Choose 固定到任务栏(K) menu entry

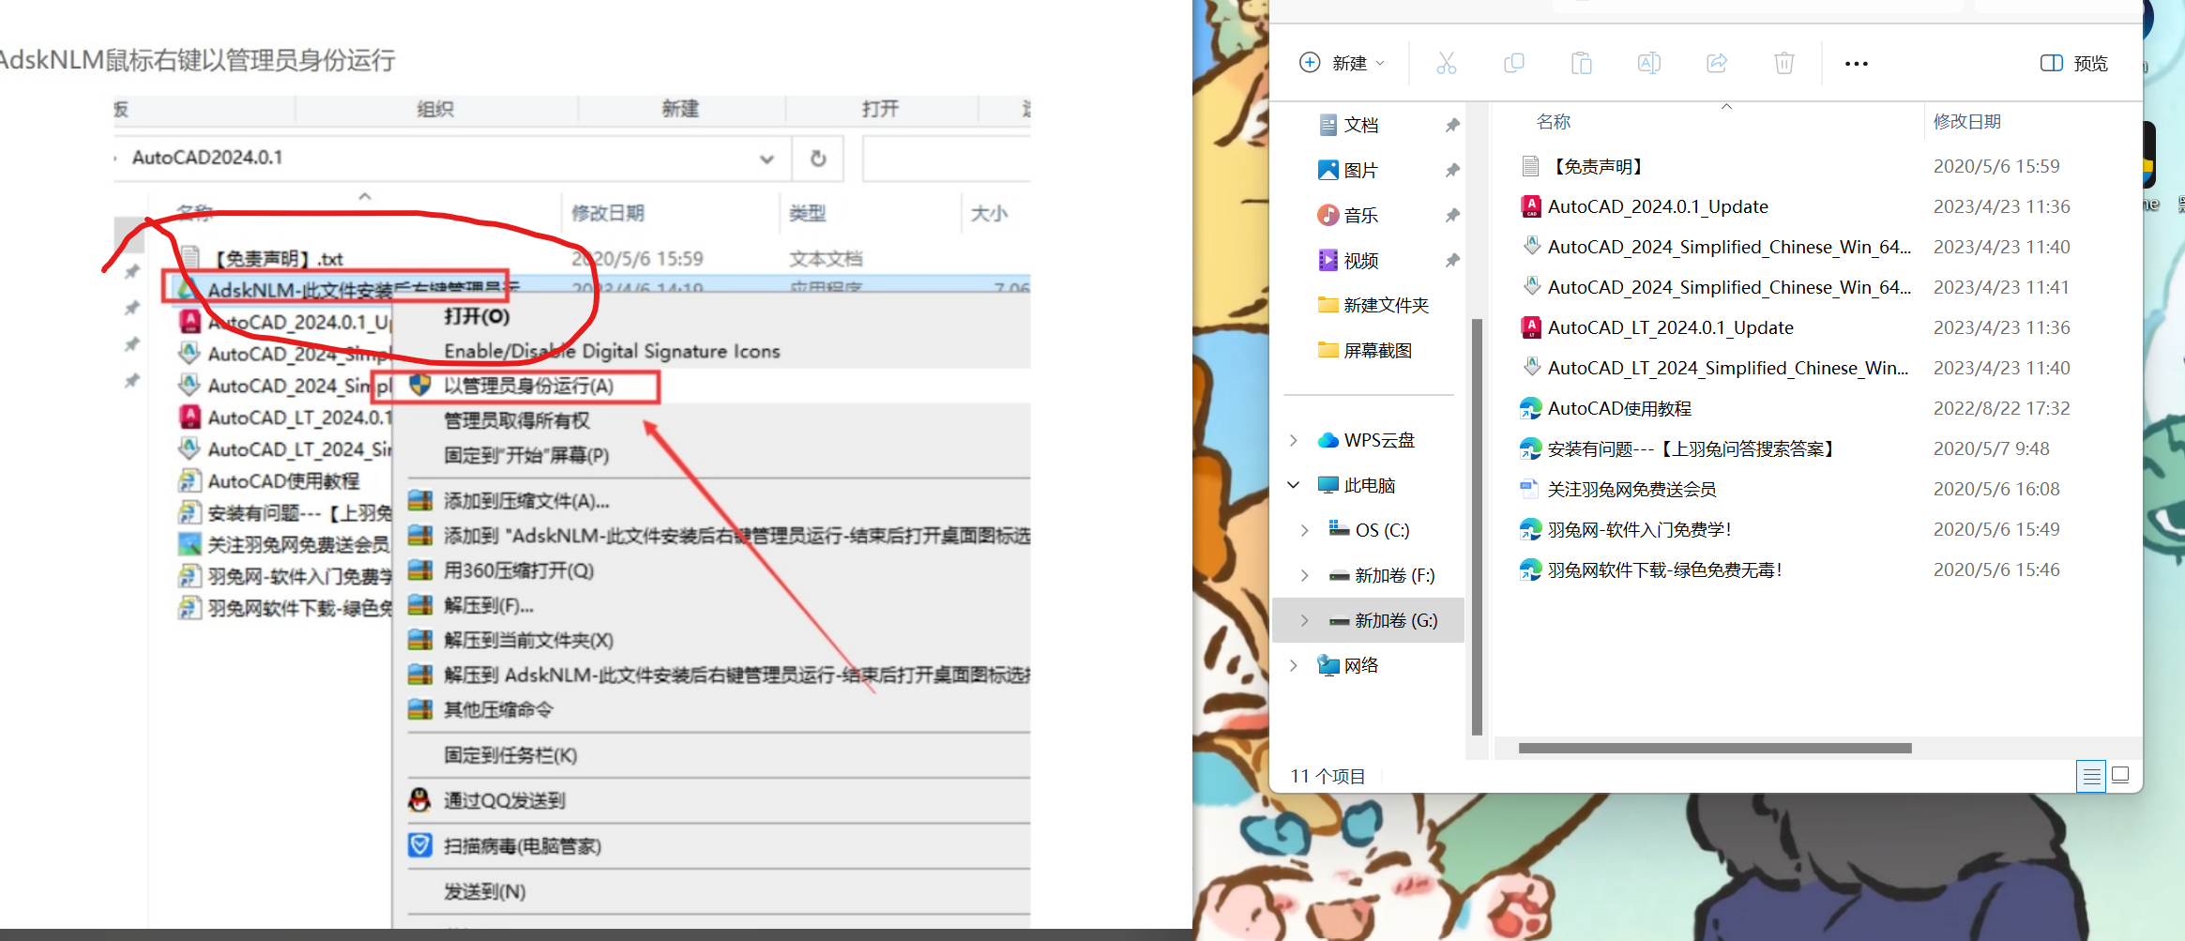(x=510, y=755)
